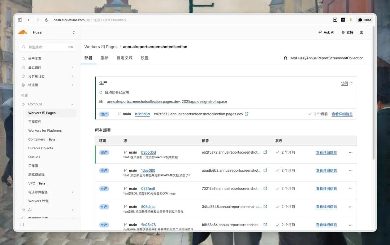Screen dimensions: 390x245
Task: Open commit 505dacc link
Action: 148,207
